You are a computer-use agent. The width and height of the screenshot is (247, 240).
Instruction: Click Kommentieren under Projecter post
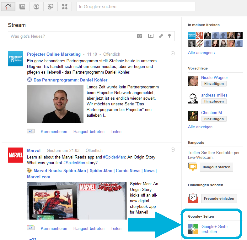54,132
